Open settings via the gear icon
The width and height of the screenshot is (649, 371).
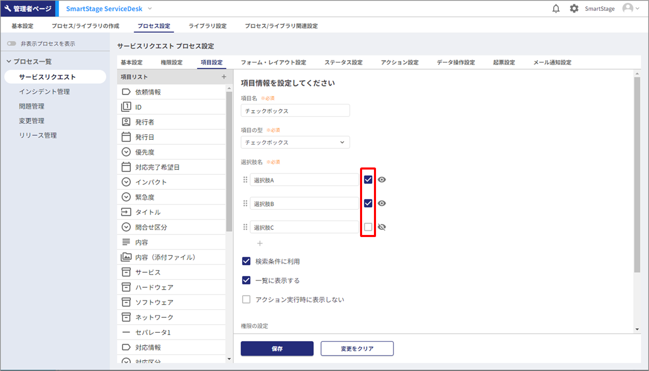point(574,9)
